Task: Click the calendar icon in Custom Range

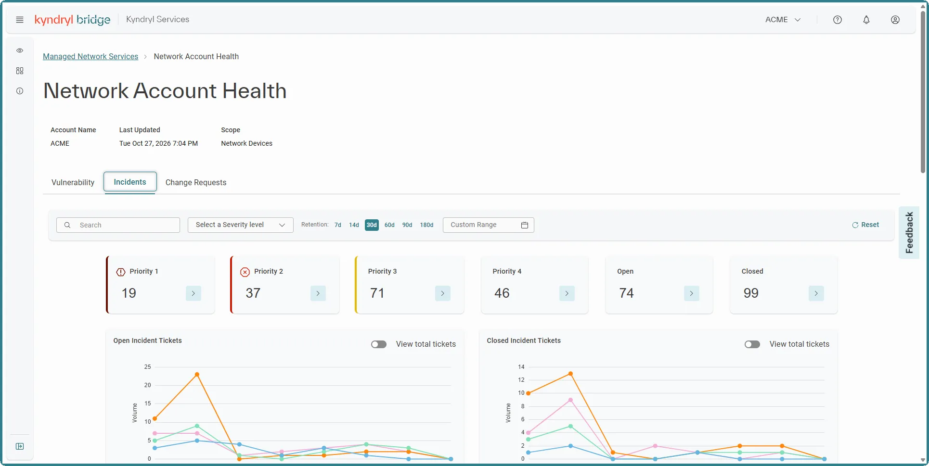Action: (x=525, y=225)
